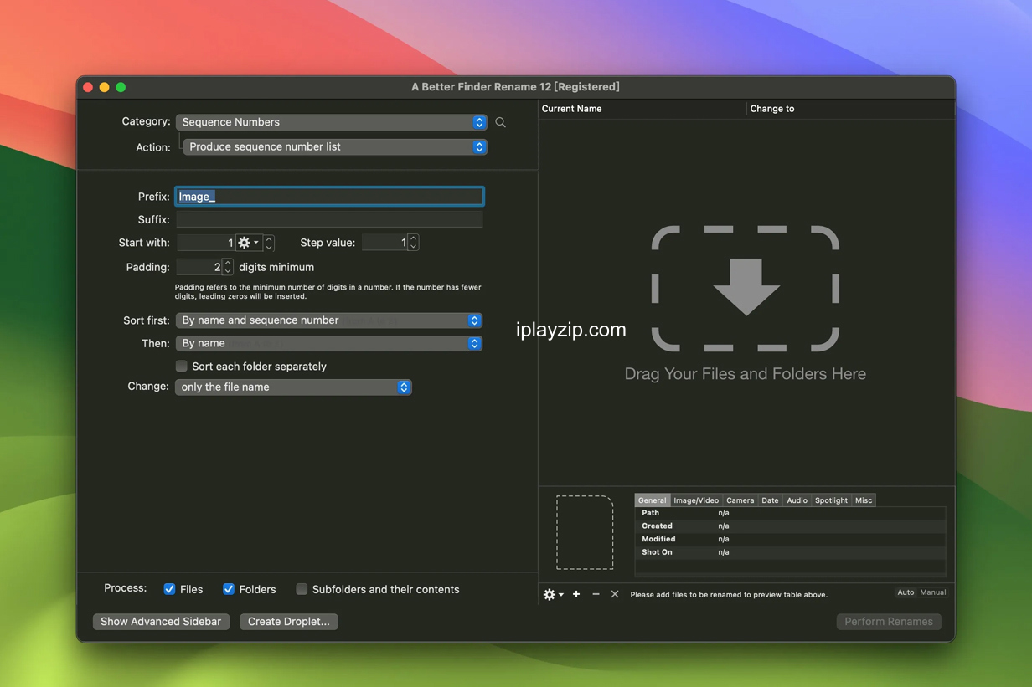Select the General metadata tab
The width and height of the screenshot is (1032, 687).
(x=652, y=500)
